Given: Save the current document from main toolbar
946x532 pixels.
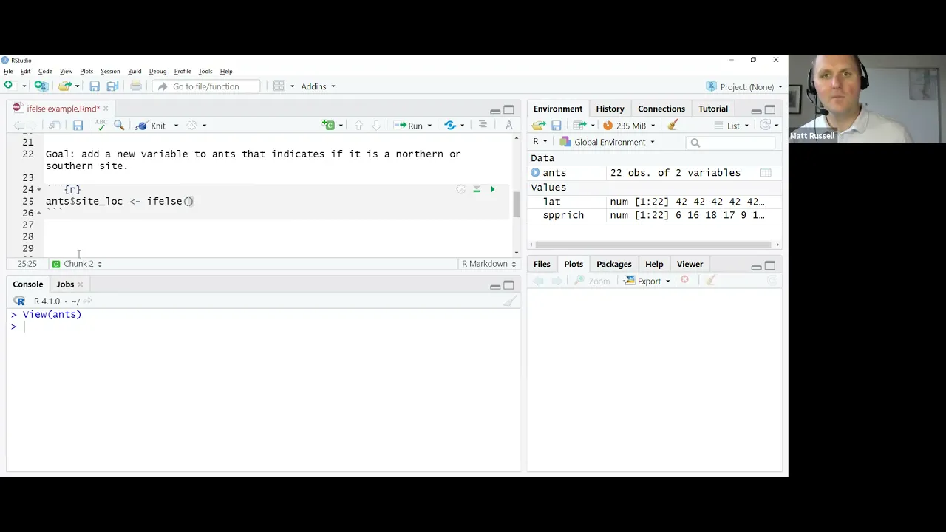Looking at the screenshot, I should click(x=95, y=86).
